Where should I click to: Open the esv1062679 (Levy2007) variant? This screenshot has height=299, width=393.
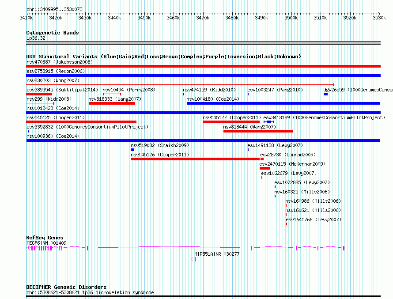point(289,173)
